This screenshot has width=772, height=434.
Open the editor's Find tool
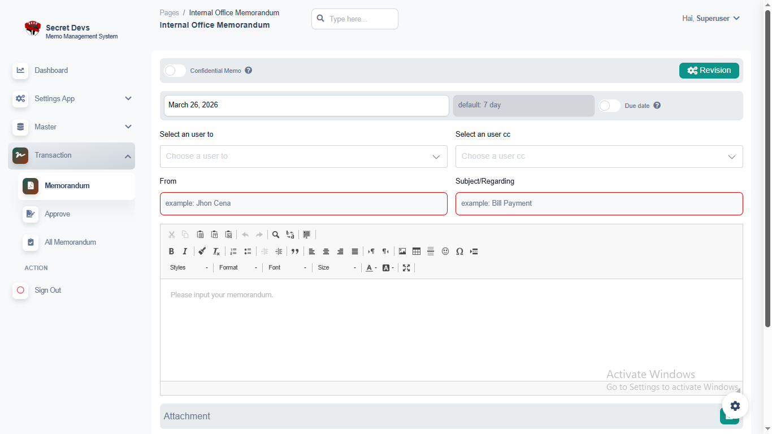click(x=276, y=235)
